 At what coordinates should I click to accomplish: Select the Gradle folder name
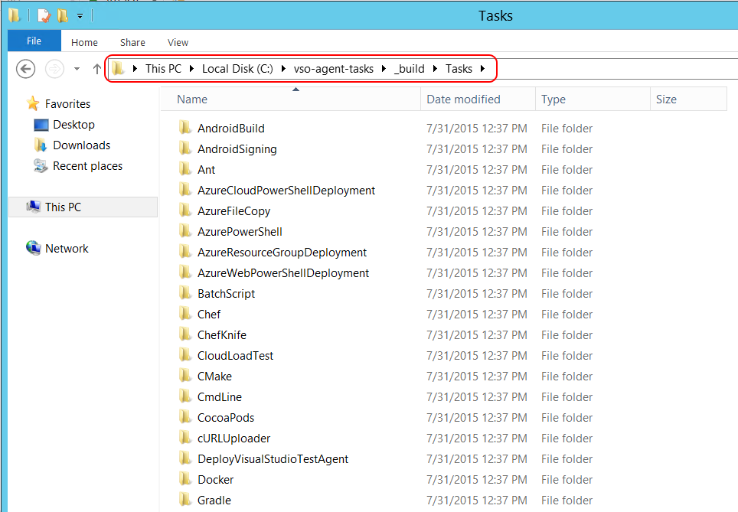(214, 501)
